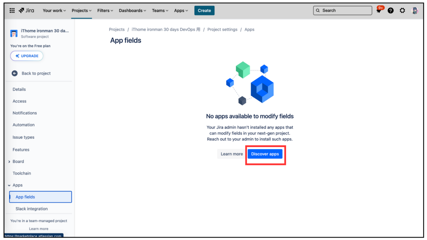Click the iThome project avatar icon
The height and width of the screenshot is (240, 427).
14,33
